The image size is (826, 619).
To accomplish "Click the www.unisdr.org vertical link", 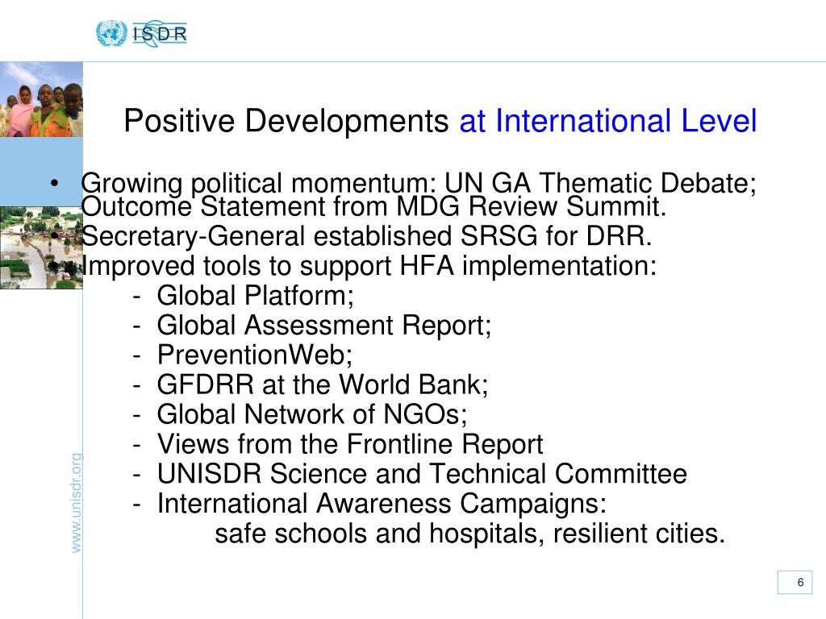I will (x=77, y=503).
